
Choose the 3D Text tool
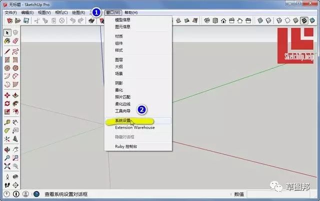[15, 139]
